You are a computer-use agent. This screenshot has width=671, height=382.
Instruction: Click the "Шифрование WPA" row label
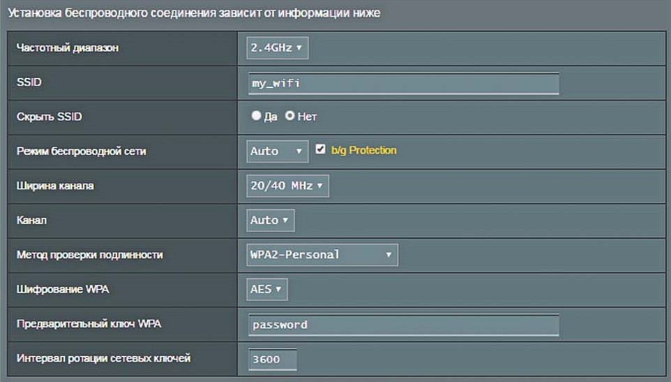[59, 289]
